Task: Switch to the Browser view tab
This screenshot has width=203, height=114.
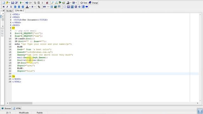Action: (6, 108)
